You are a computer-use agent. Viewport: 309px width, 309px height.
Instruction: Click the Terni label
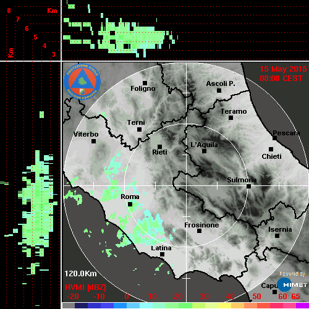pos(136,122)
